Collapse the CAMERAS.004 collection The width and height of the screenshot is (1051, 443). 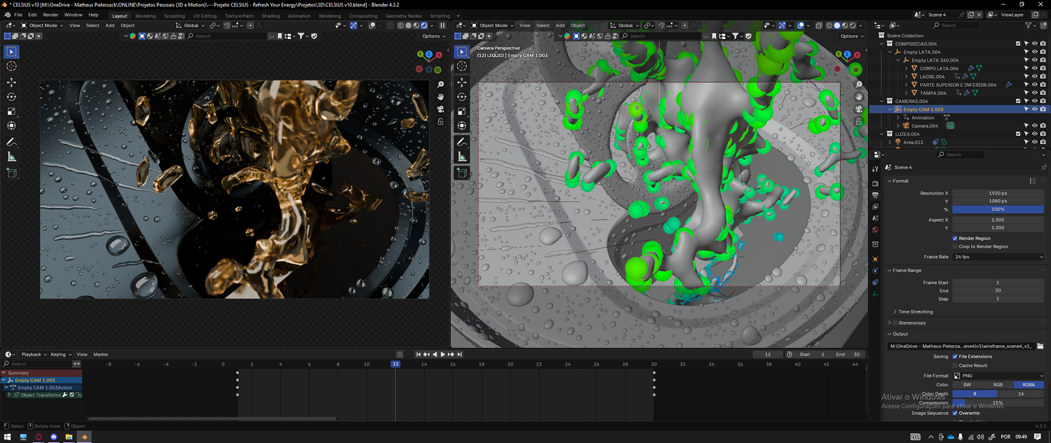[882, 101]
